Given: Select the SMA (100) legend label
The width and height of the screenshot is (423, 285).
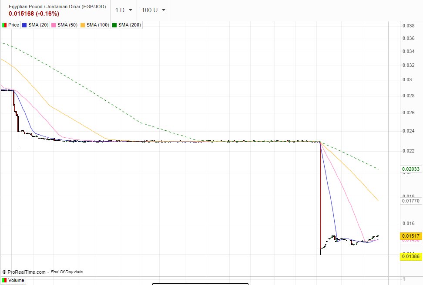Looking at the screenshot, I should point(98,25).
